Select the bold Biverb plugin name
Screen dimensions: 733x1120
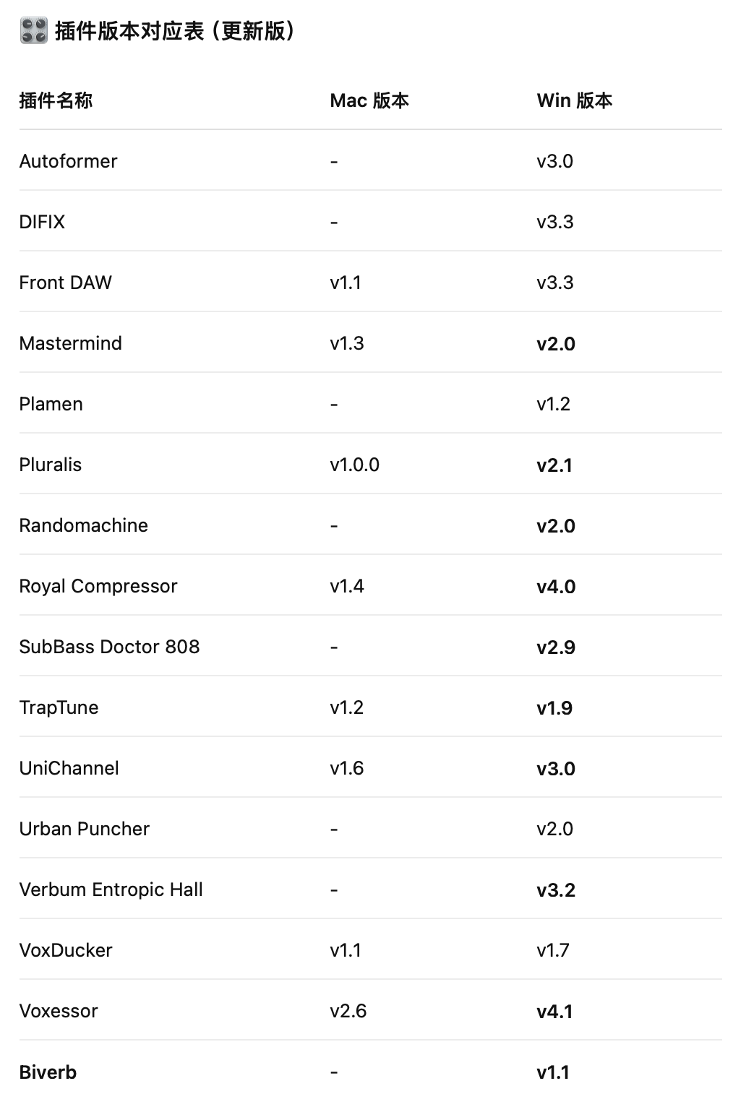coord(48,1072)
